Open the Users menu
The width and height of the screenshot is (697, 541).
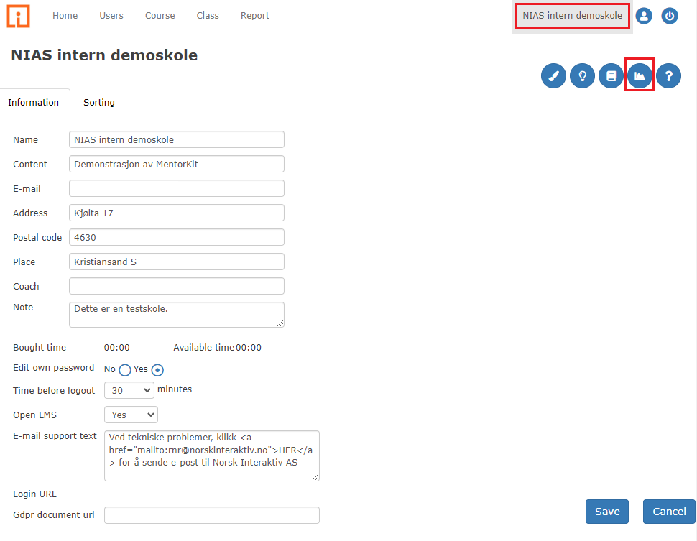pos(111,16)
